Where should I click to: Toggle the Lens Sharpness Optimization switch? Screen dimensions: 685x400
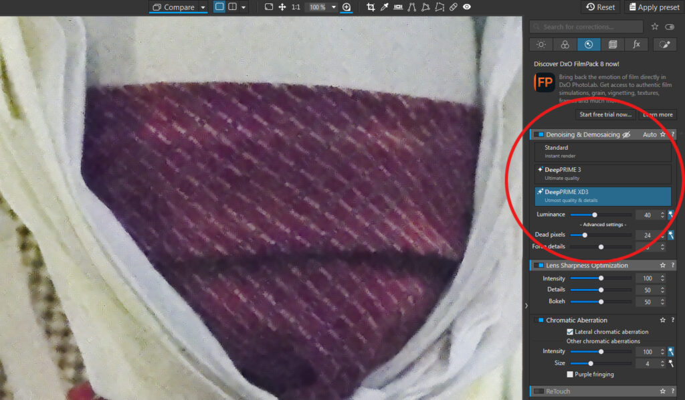click(539, 266)
